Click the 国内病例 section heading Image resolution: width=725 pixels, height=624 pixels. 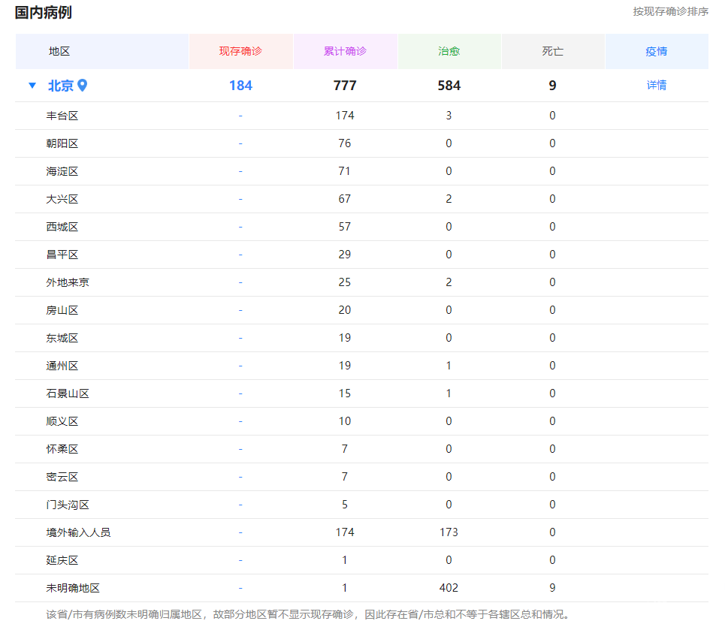pos(44,13)
